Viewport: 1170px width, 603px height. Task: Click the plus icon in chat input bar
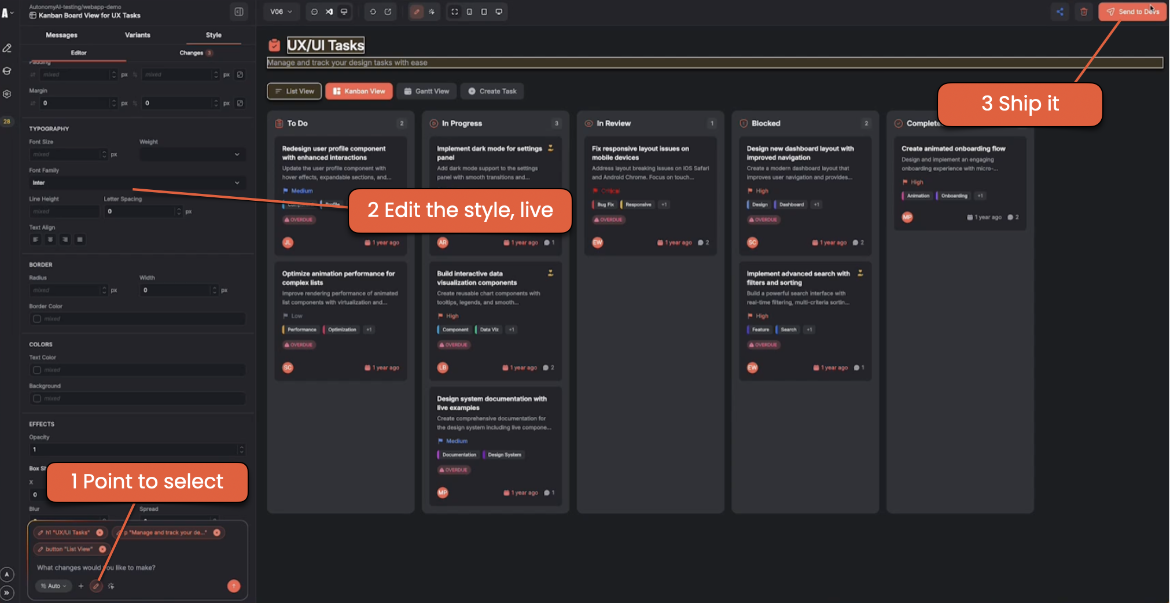point(81,586)
